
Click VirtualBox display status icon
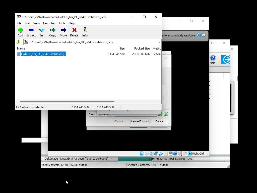click(170, 154)
